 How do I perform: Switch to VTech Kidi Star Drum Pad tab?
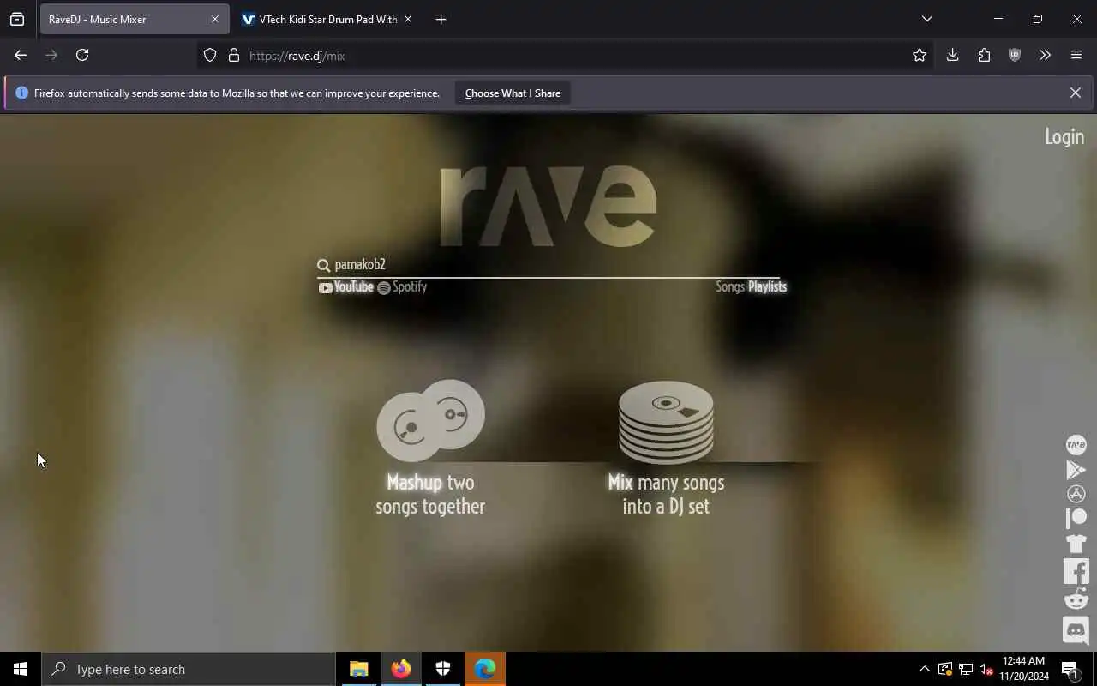(x=327, y=19)
